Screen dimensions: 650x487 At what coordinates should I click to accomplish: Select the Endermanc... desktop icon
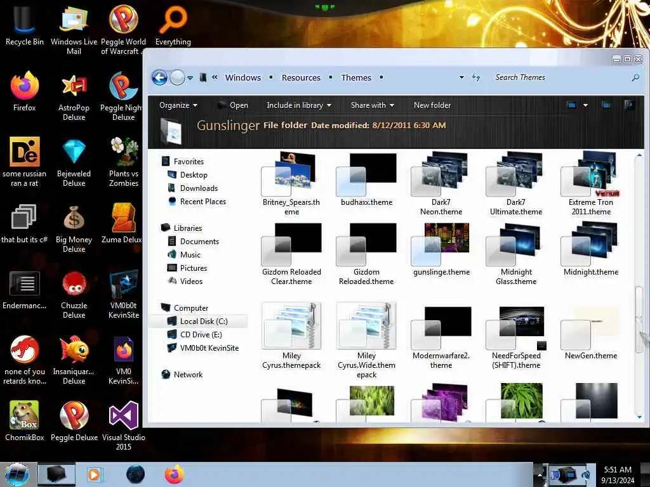(25, 289)
